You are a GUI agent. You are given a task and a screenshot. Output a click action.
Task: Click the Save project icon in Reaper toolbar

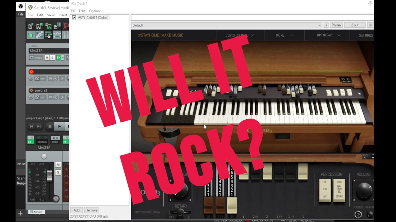(x=48, y=27)
